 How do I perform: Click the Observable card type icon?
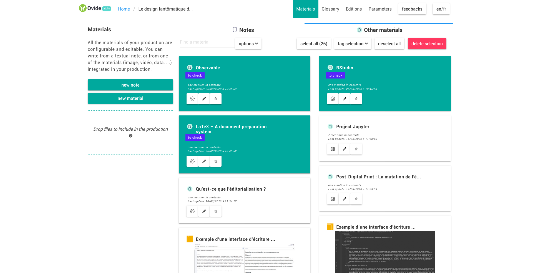[x=190, y=67]
